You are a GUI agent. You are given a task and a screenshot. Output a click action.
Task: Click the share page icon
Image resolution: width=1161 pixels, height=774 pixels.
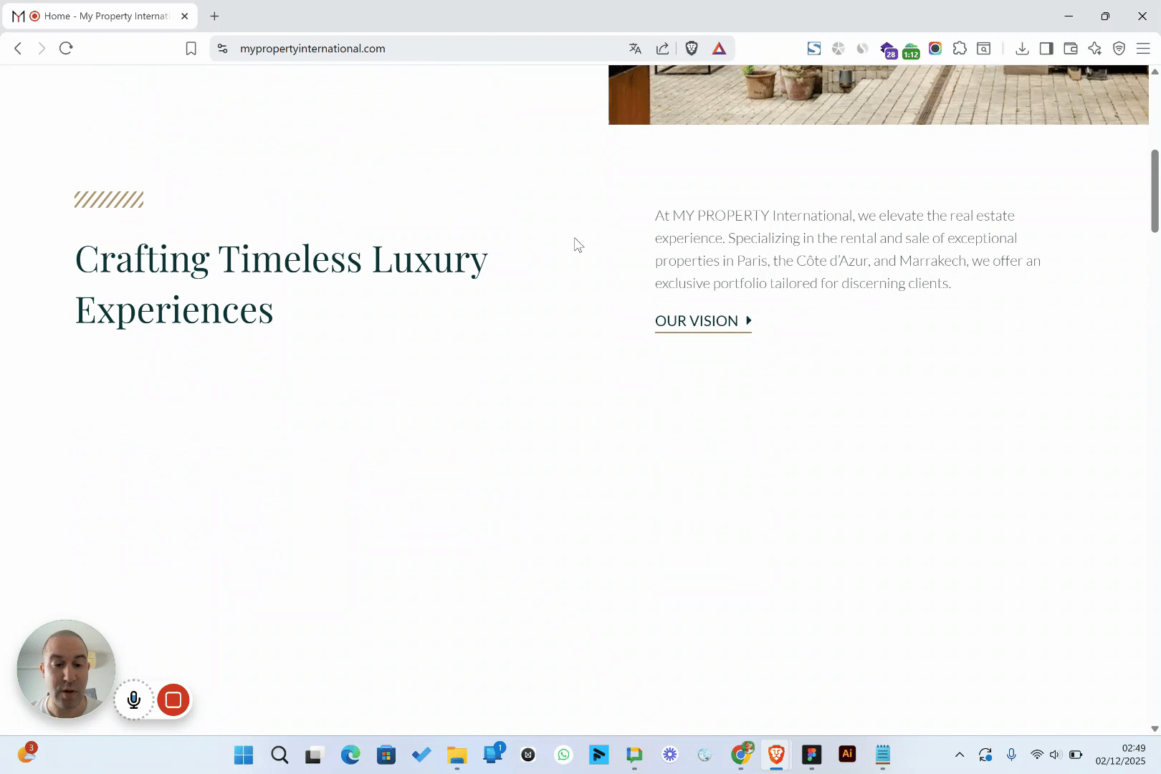[x=663, y=48]
